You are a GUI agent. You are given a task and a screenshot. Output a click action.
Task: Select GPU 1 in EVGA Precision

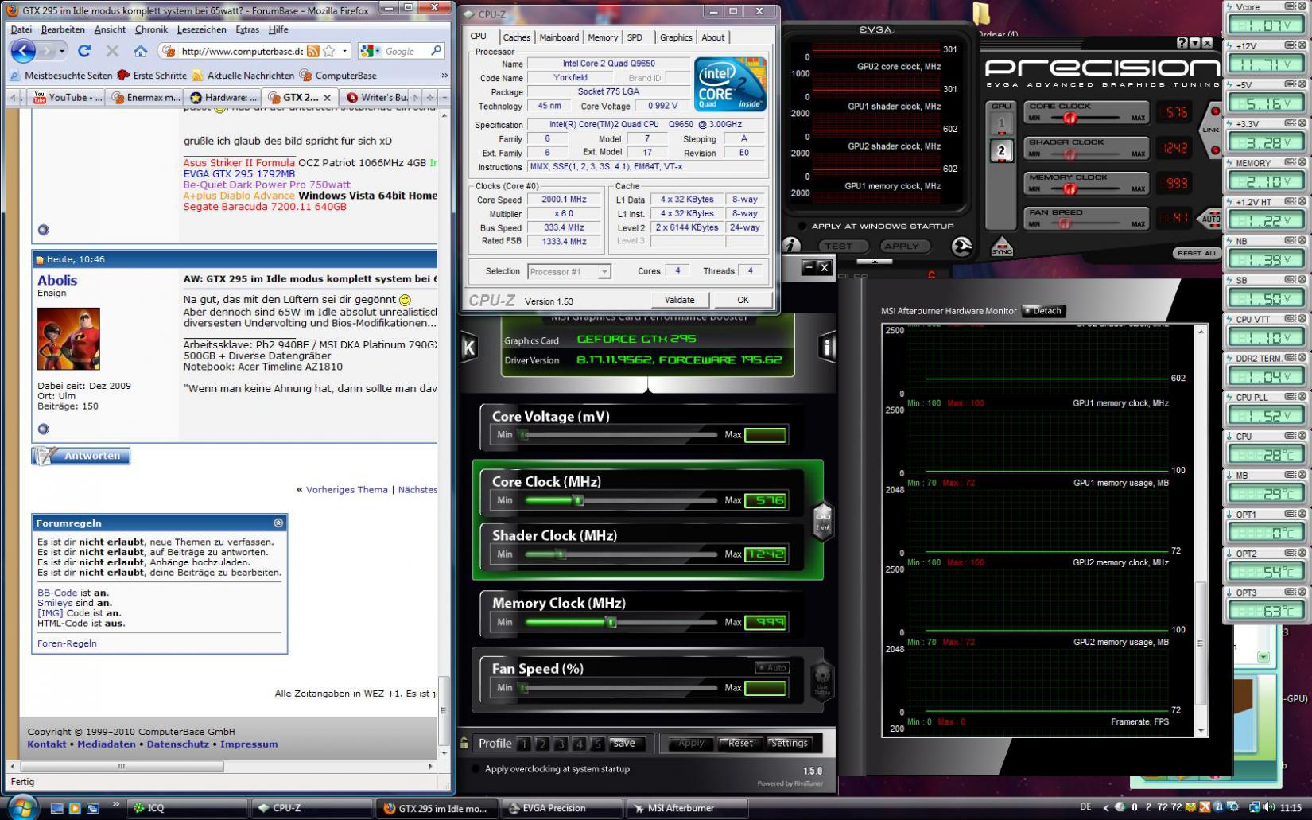(1001, 123)
